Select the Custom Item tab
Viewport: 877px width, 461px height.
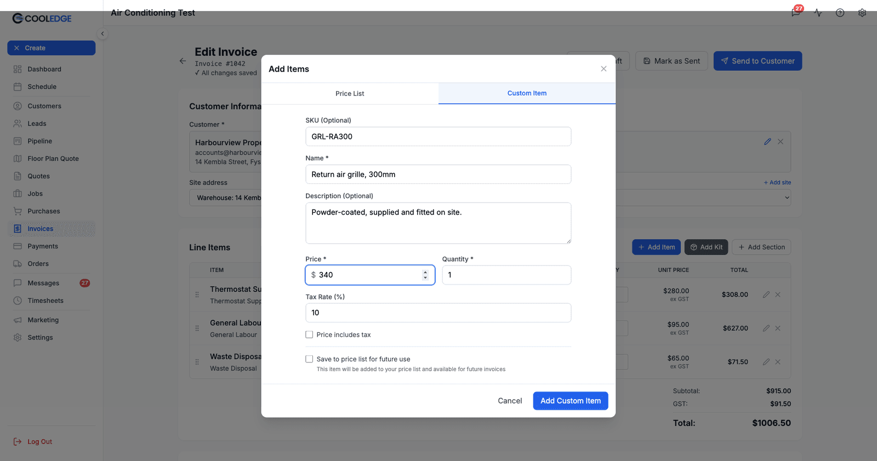point(527,93)
